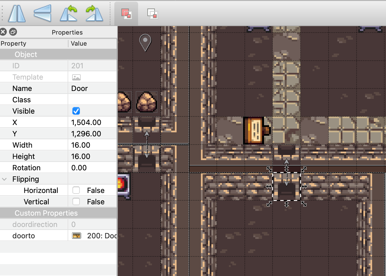The width and height of the screenshot is (386, 276).
Task: Click the Template image icon
Action: coord(76,77)
